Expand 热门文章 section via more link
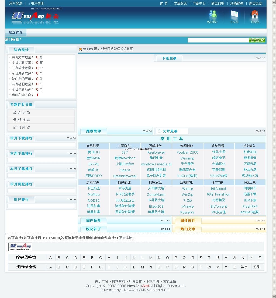 260,229
